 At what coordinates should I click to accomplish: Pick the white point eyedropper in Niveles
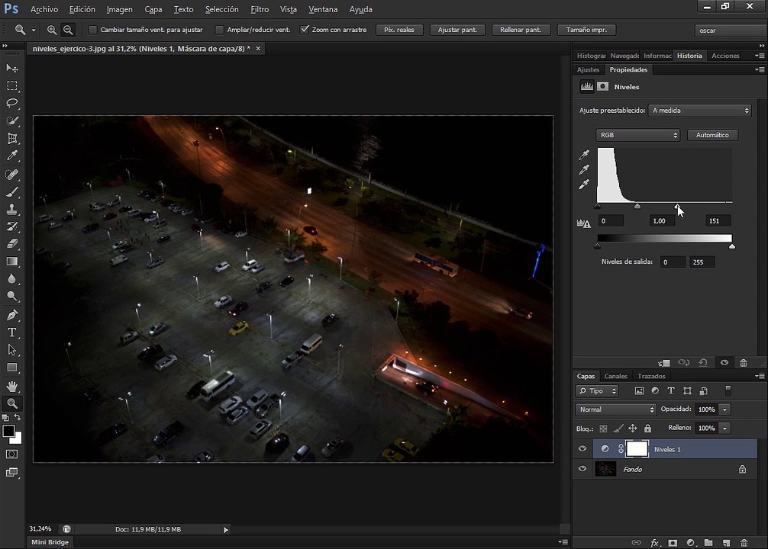pyautogui.click(x=584, y=185)
